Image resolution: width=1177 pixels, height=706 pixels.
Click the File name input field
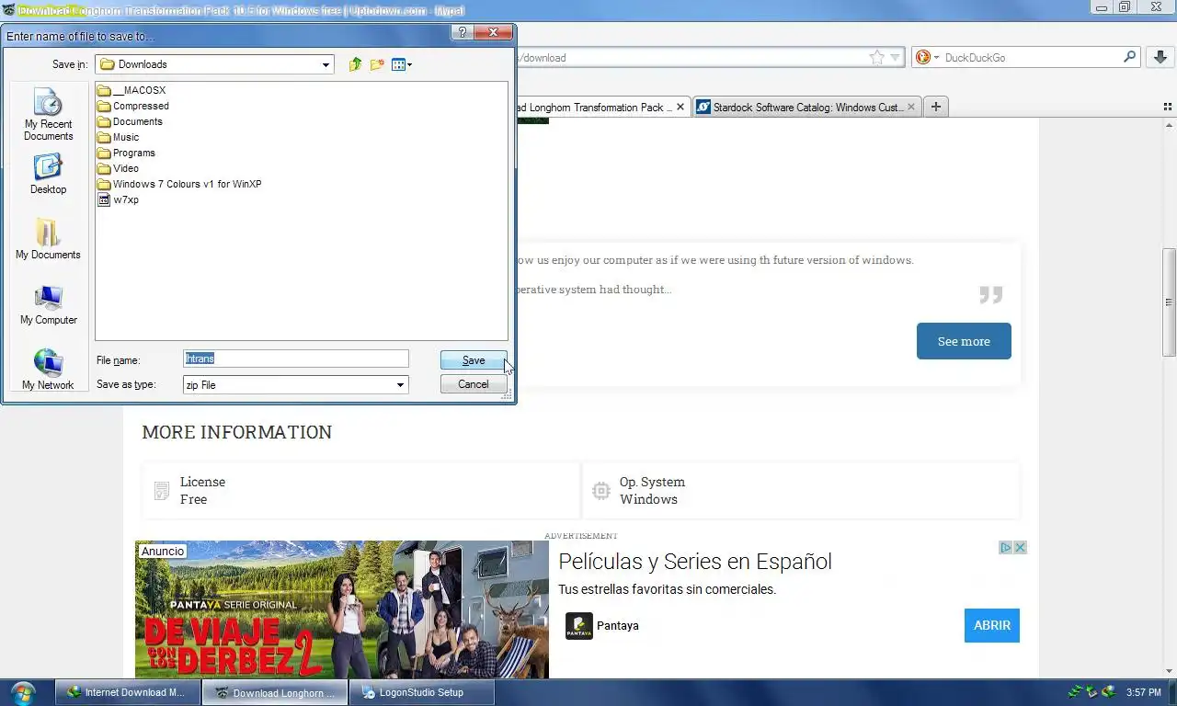(296, 359)
